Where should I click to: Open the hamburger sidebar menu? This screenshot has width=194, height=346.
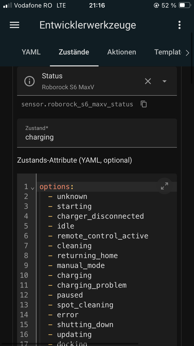pyautogui.click(x=14, y=25)
